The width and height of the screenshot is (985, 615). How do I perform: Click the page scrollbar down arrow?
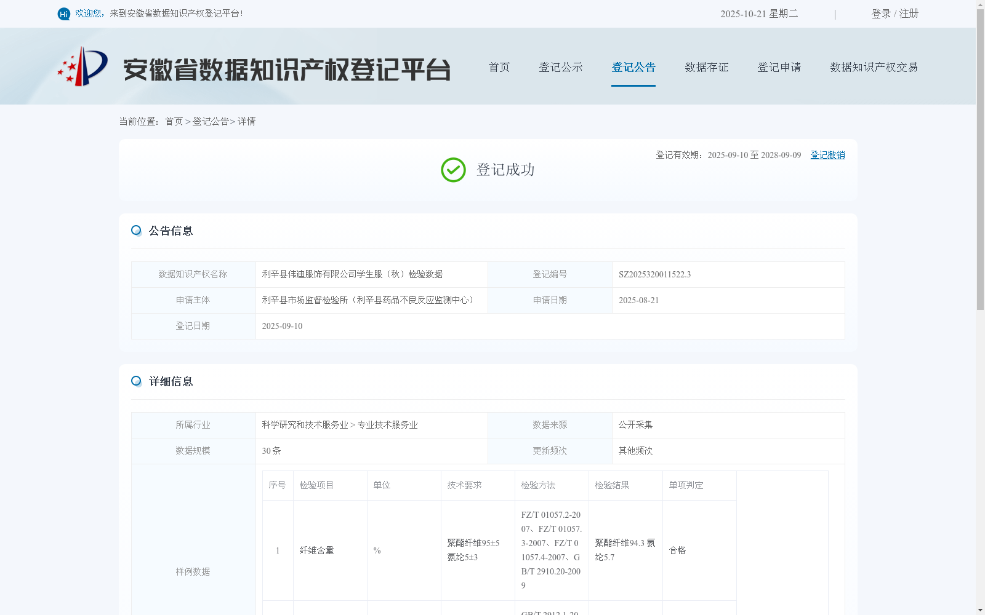point(980,610)
